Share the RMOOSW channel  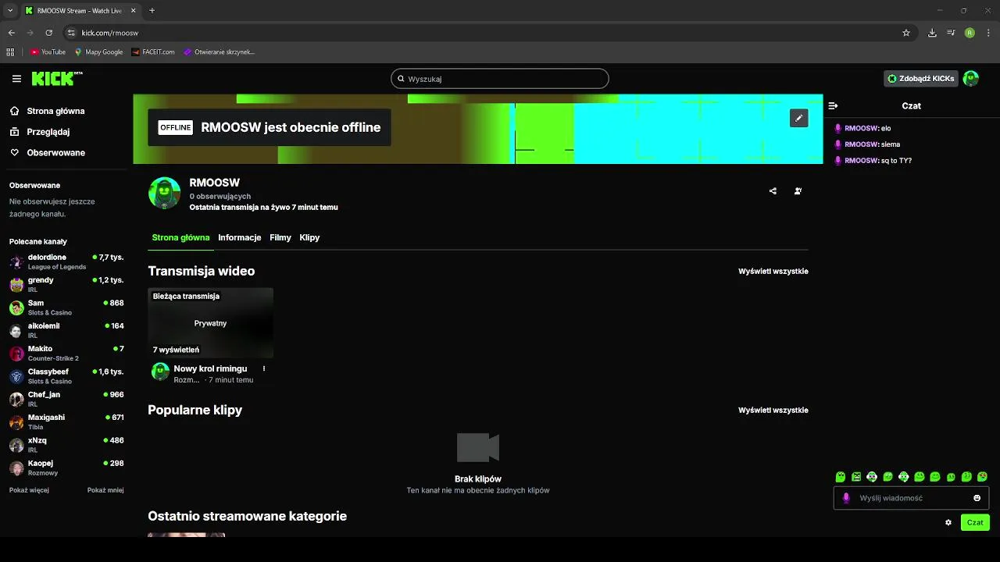click(x=773, y=190)
